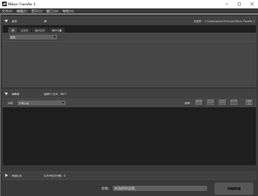Collapse the 缩略图 panel triangle
This screenshot has height=196, width=258.
6,94
